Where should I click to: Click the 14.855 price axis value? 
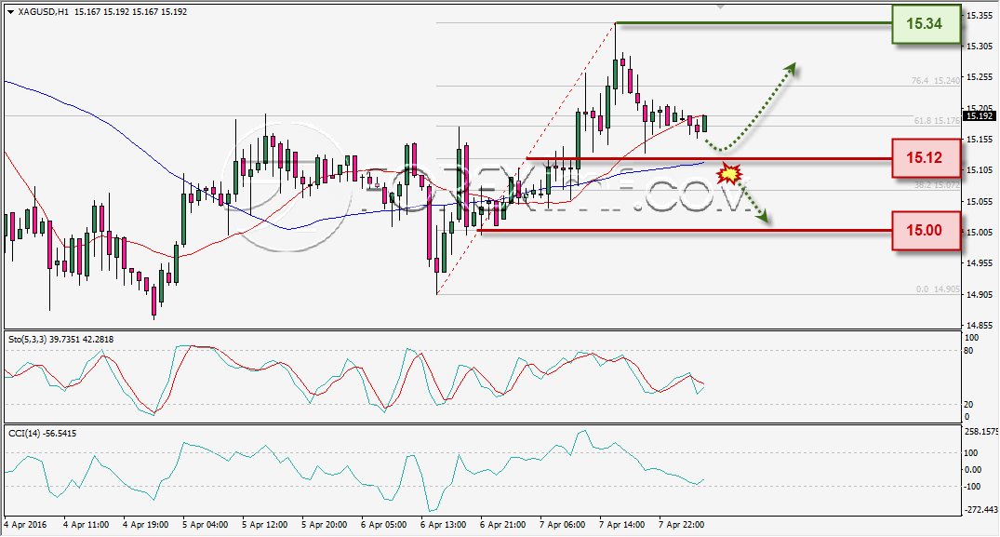point(980,325)
